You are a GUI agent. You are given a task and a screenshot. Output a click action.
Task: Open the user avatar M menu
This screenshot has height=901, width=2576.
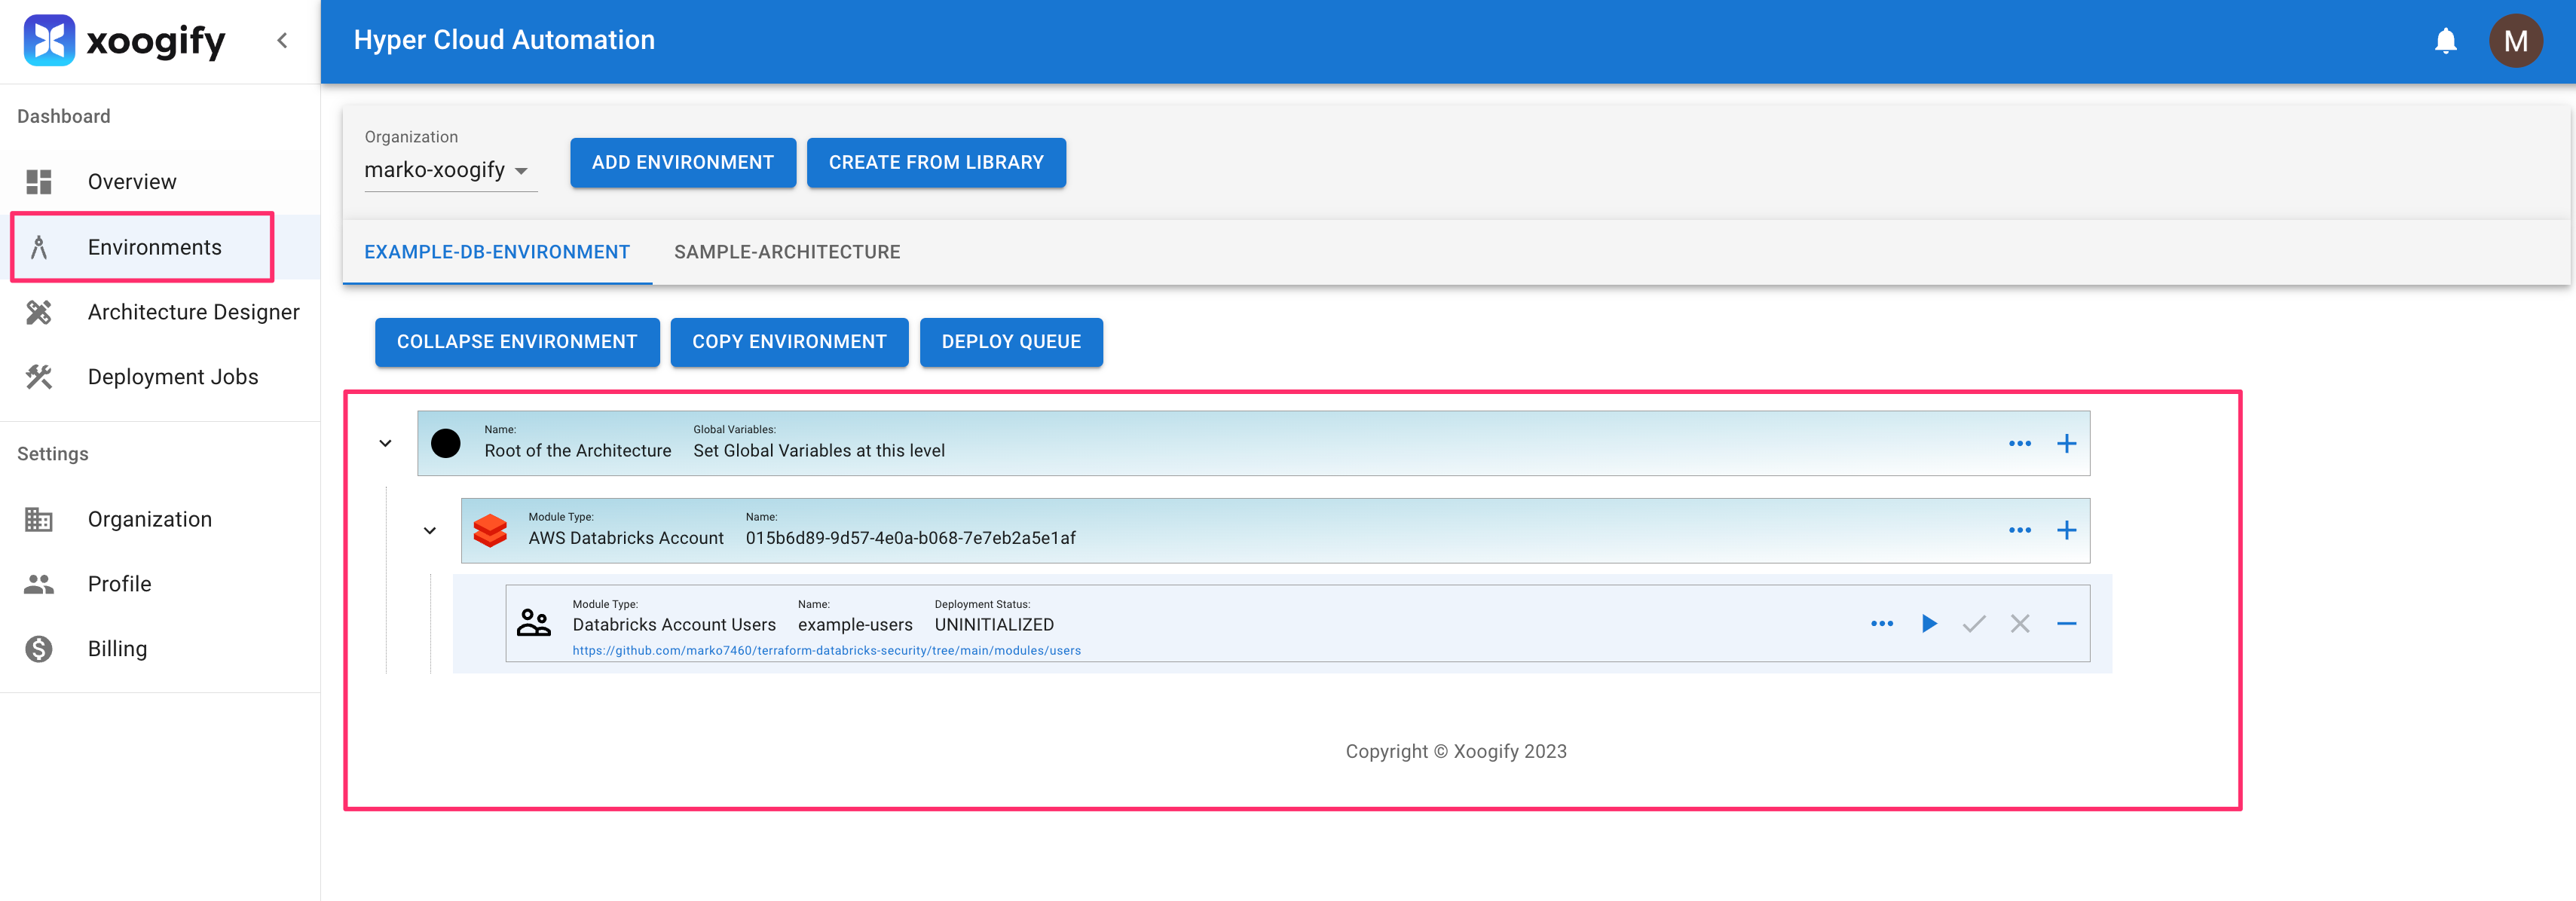(2515, 41)
